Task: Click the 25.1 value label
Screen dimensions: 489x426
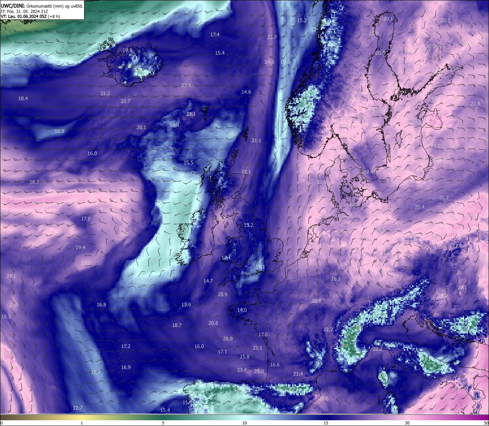Action: 316,301
